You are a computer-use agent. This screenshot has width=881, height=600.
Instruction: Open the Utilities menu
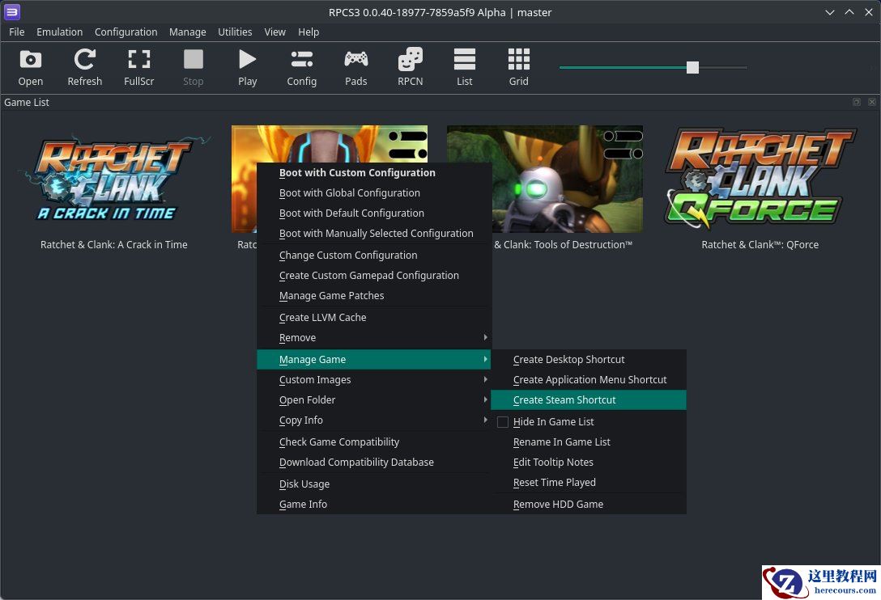[235, 32]
